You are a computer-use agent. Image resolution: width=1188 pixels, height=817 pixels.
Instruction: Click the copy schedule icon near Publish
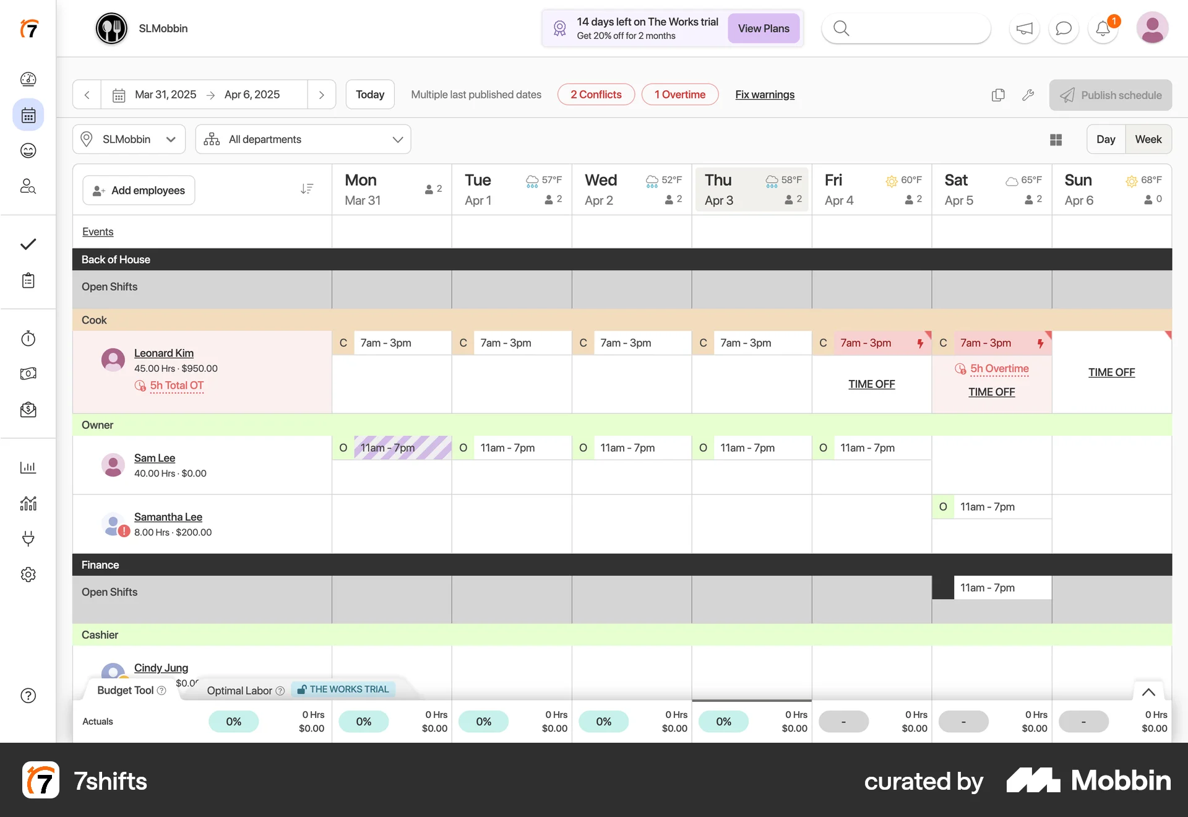tap(998, 95)
